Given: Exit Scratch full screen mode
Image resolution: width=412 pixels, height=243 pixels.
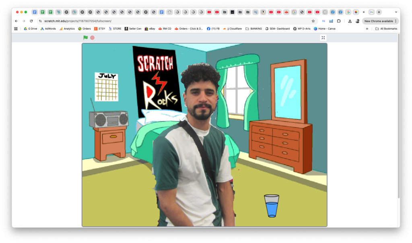Looking at the screenshot, I should [x=323, y=38].
